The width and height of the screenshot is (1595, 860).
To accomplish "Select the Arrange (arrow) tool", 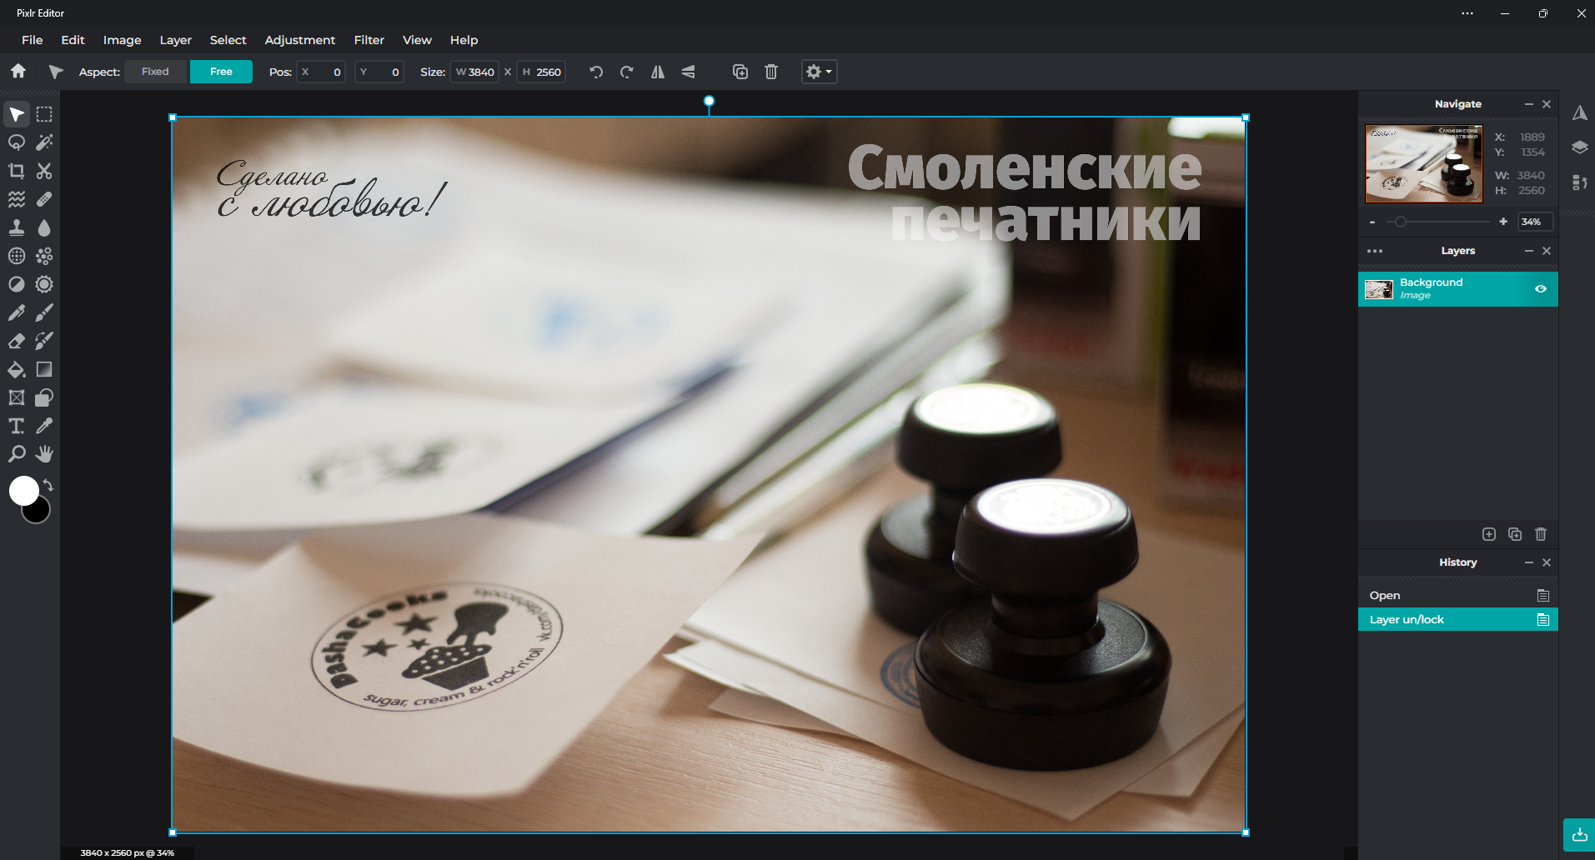I will pos(17,114).
